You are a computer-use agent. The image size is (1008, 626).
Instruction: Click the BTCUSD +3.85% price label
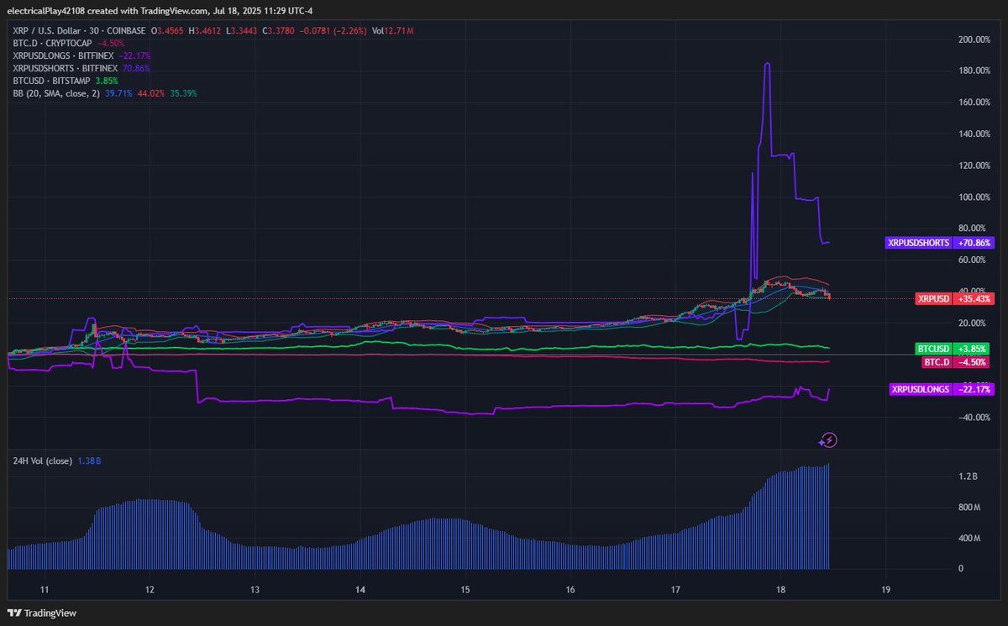pyautogui.click(x=953, y=349)
